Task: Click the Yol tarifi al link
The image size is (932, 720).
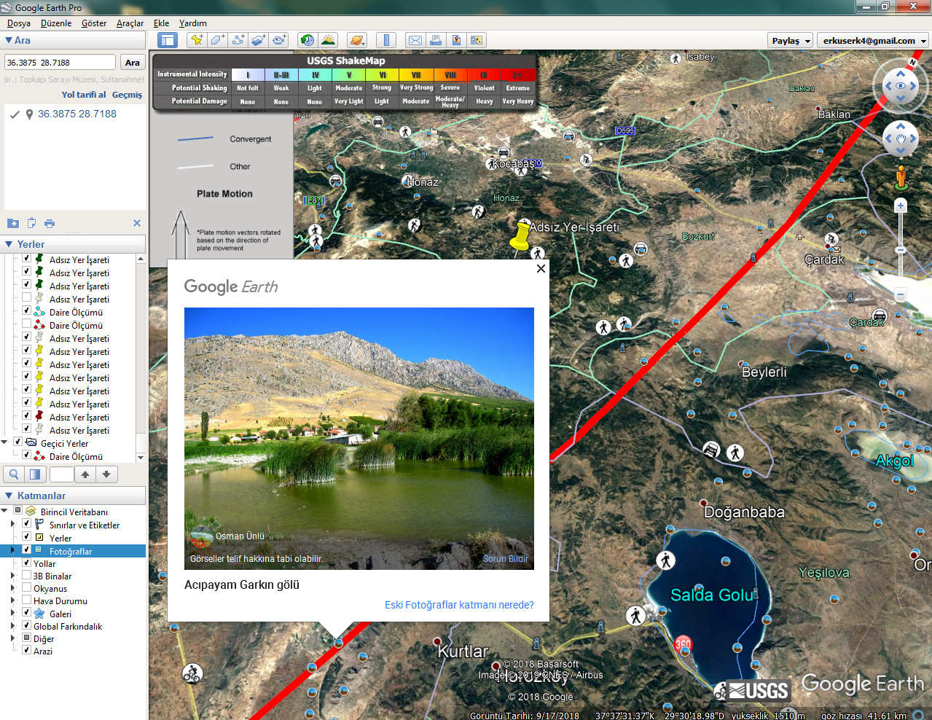Action: 84,95
